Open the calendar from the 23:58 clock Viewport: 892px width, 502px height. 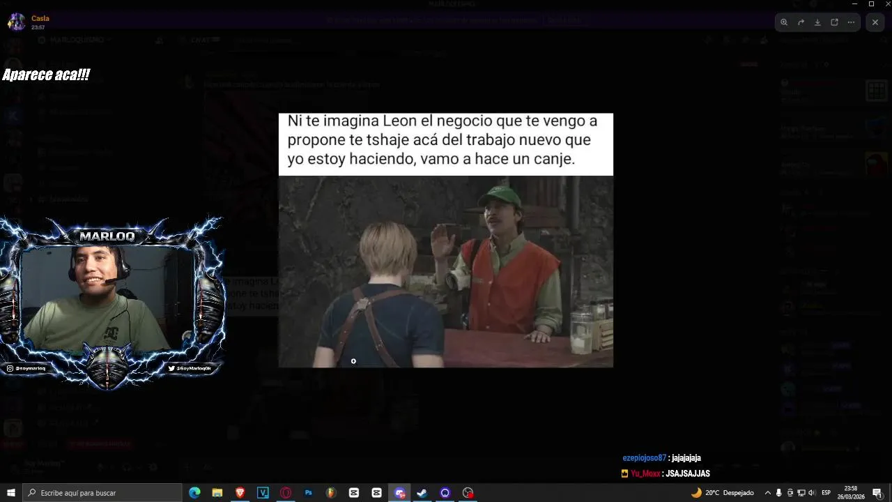[x=851, y=493]
